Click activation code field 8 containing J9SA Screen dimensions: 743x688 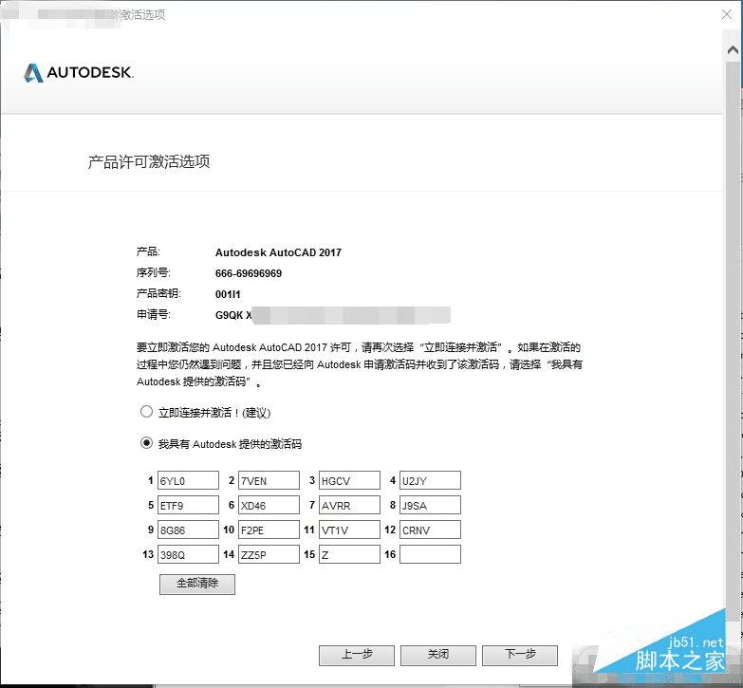(x=430, y=505)
